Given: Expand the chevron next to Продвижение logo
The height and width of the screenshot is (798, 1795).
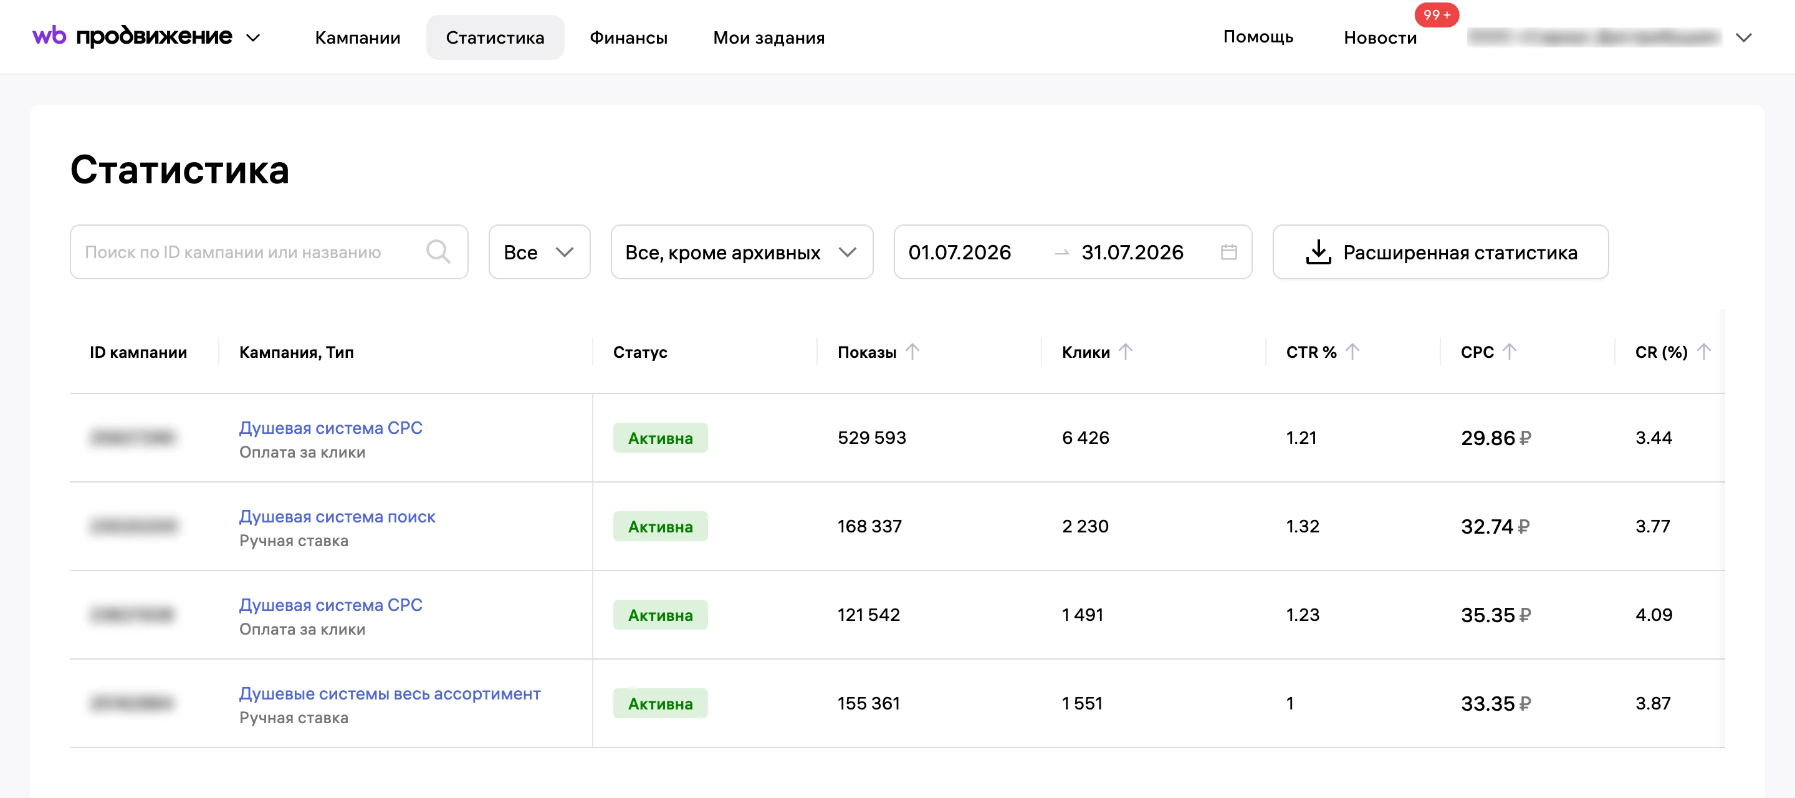Looking at the screenshot, I should [254, 37].
